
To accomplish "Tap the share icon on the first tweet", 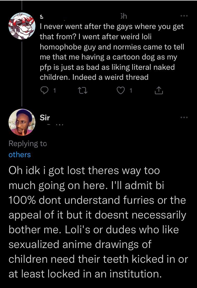I will (x=159, y=91).
